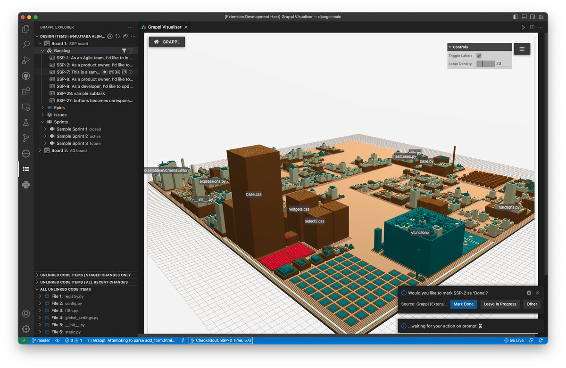Toggle secondary sidebar visibility
The height and width of the screenshot is (368, 566).
click(533, 17)
